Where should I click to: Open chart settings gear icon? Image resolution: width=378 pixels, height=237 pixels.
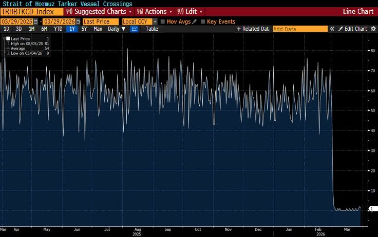click(x=372, y=29)
